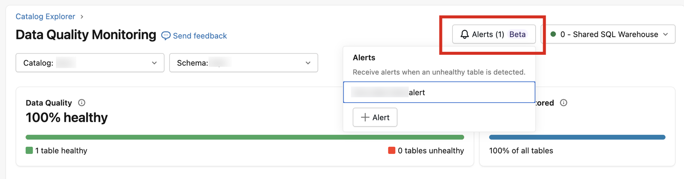Expand the Schema dropdown
This screenshot has width=684, height=179.
coord(243,63)
